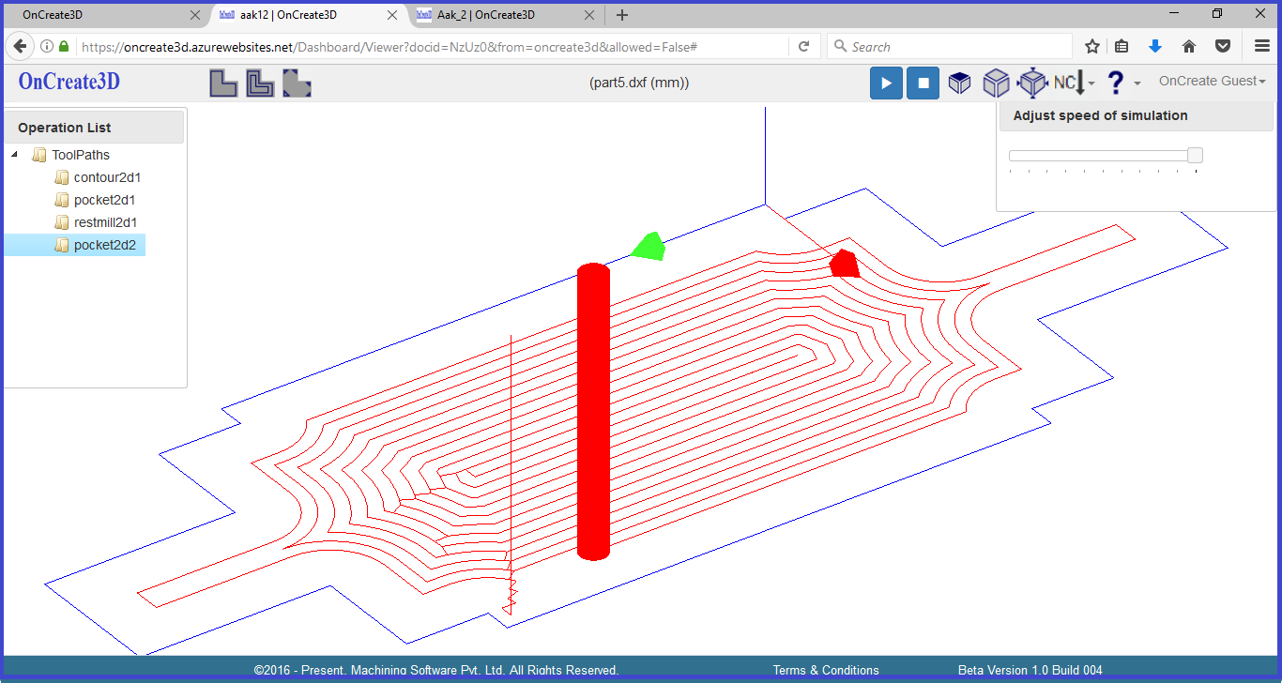Open the help question mark menu
The height and width of the screenshot is (683, 1282).
tap(1122, 83)
